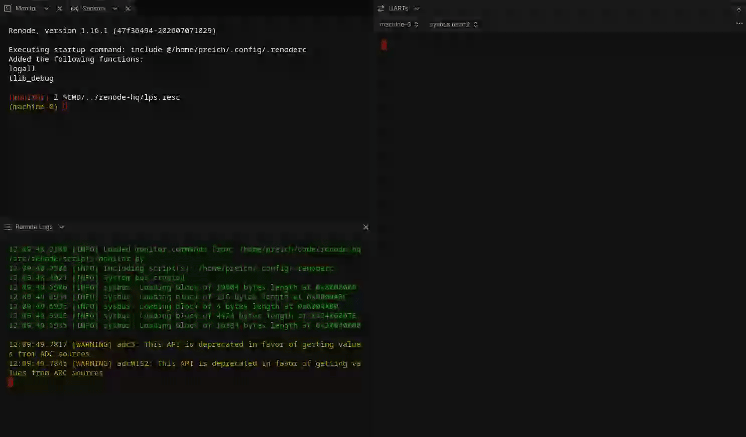Image resolution: width=746 pixels, height=437 pixels.
Task: Expand the UARTs panel dropdown chevron
Action: [417, 9]
